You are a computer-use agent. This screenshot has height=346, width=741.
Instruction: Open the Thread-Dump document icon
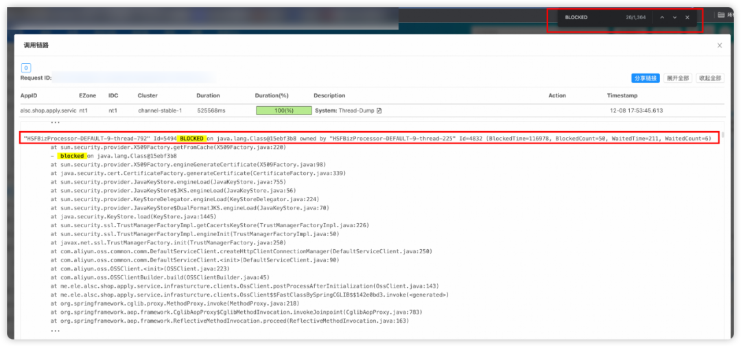pyautogui.click(x=379, y=111)
